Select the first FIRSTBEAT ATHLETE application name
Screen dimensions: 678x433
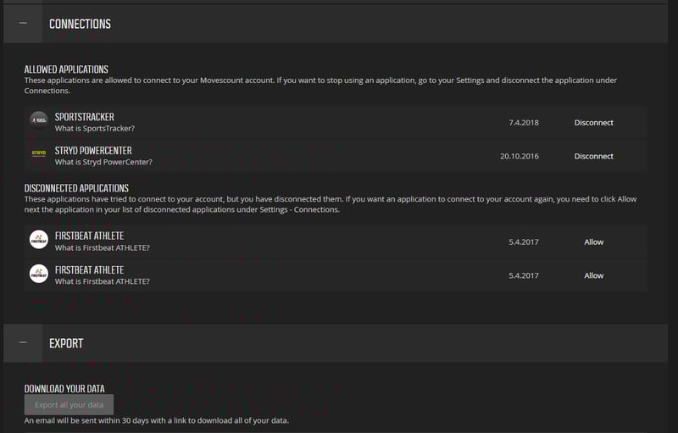89,236
